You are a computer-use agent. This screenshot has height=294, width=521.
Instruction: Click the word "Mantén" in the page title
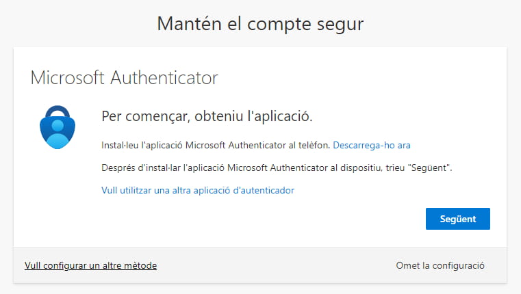tap(185, 24)
